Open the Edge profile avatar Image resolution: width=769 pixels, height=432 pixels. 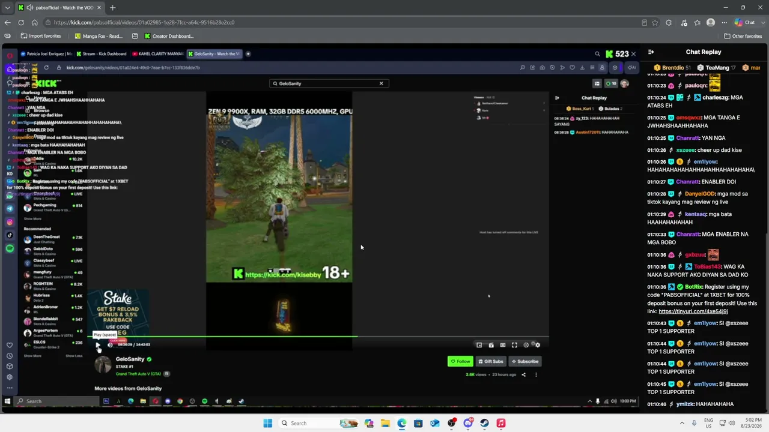(x=711, y=23)
